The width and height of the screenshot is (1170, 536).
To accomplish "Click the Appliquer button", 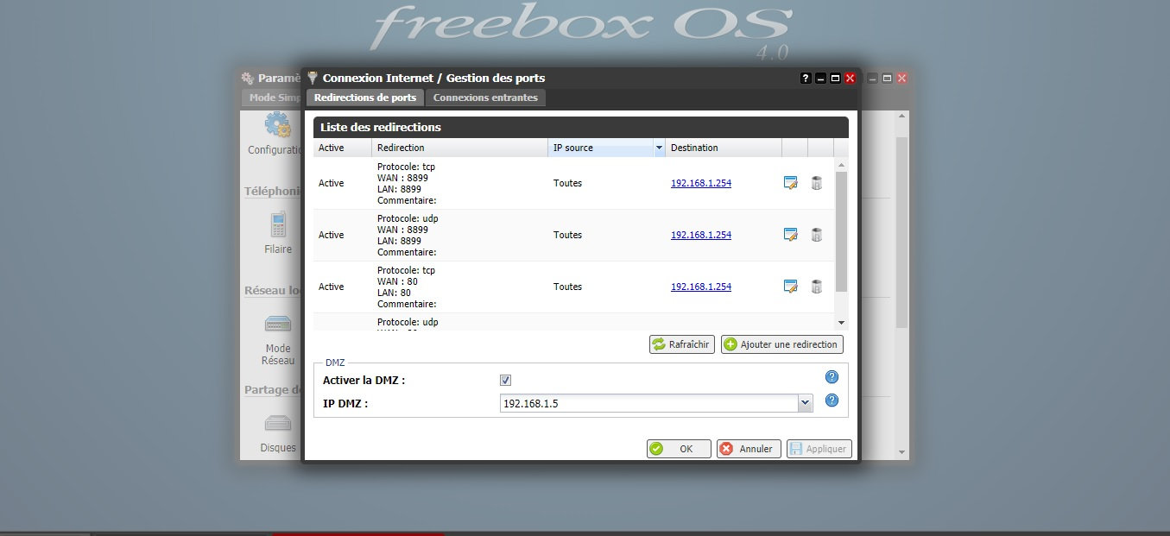I will pyautogui.click(x=819, y=449).
